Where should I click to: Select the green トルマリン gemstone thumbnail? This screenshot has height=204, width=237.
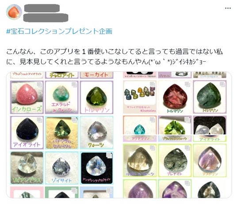click(96, 97)
